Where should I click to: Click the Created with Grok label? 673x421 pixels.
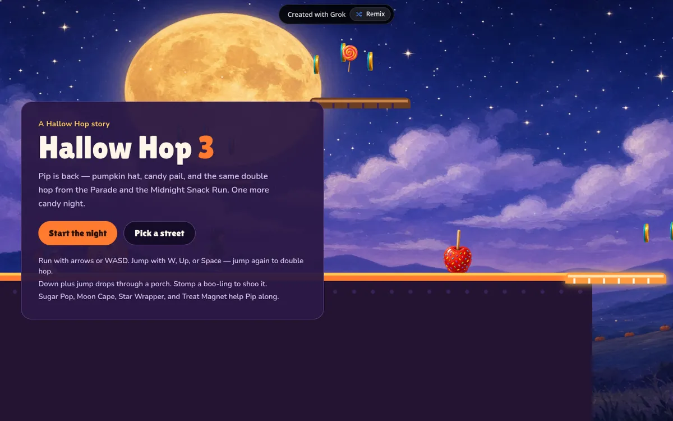click(x=316, y=15)
